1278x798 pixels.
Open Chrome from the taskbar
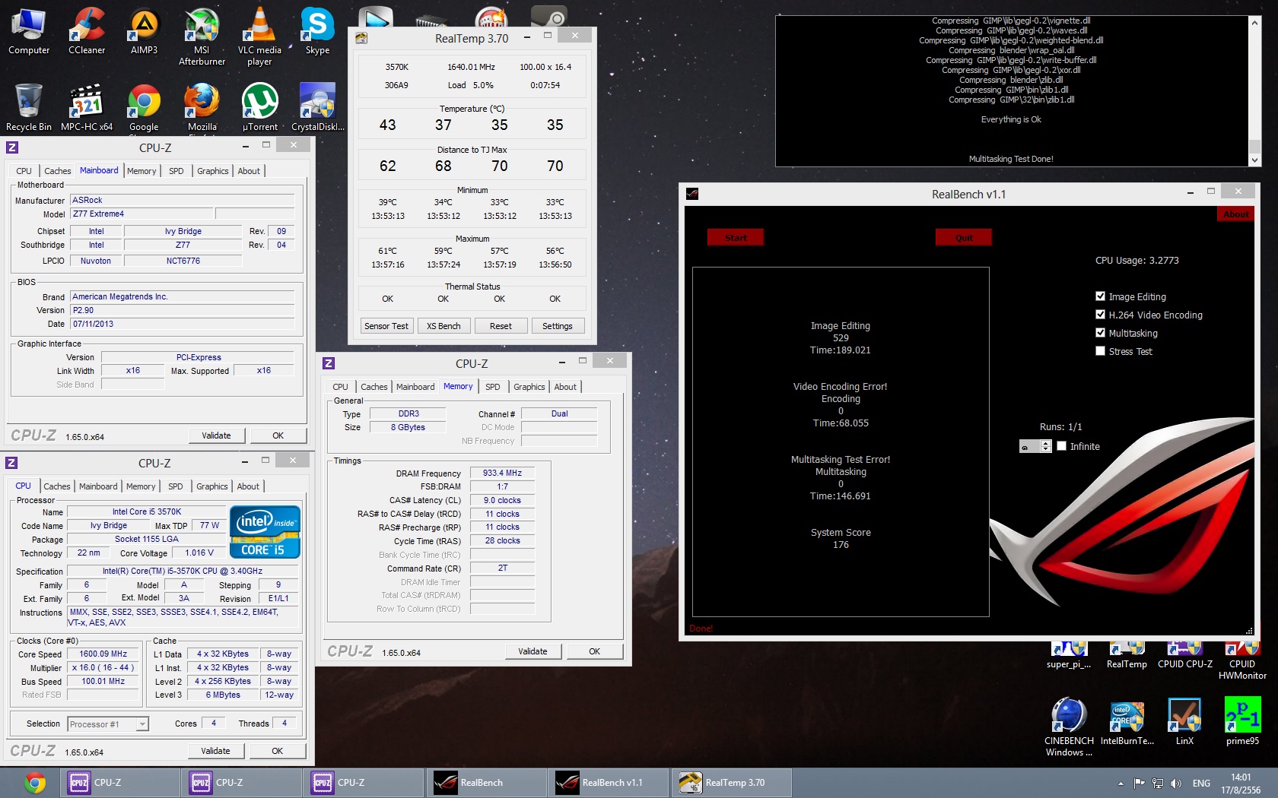34,783
